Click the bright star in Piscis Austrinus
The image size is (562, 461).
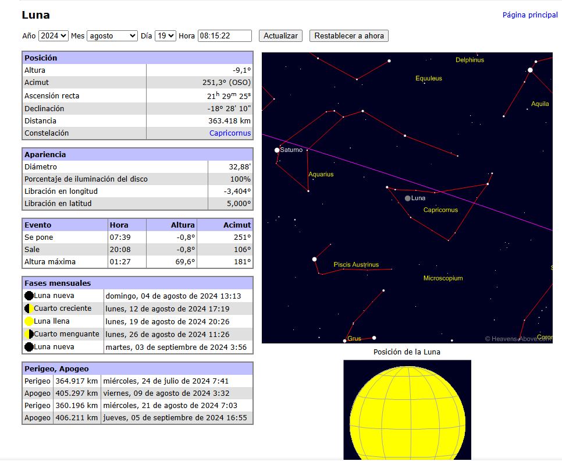click(314, 259)
